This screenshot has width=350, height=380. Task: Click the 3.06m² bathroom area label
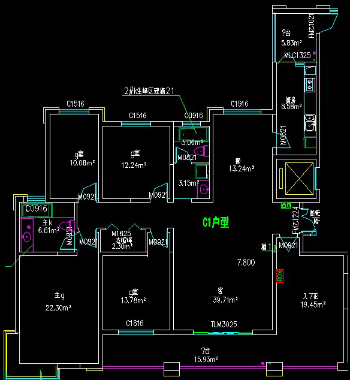[x=192, y=143]
